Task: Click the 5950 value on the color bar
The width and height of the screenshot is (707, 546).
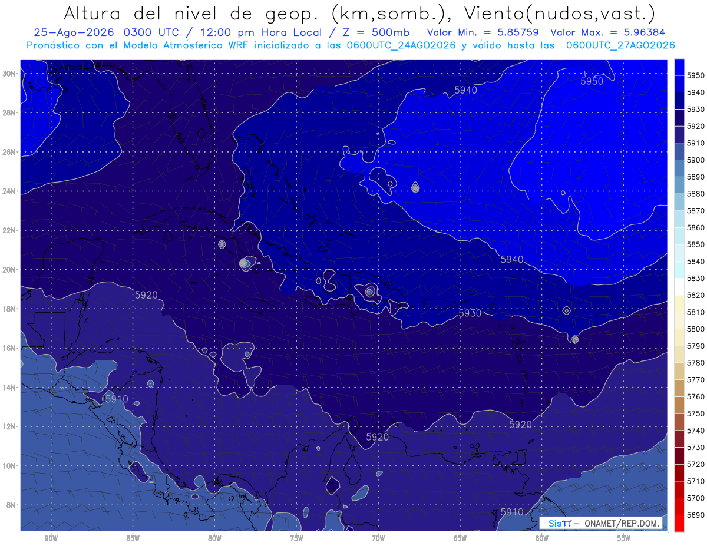Action: 696,75
